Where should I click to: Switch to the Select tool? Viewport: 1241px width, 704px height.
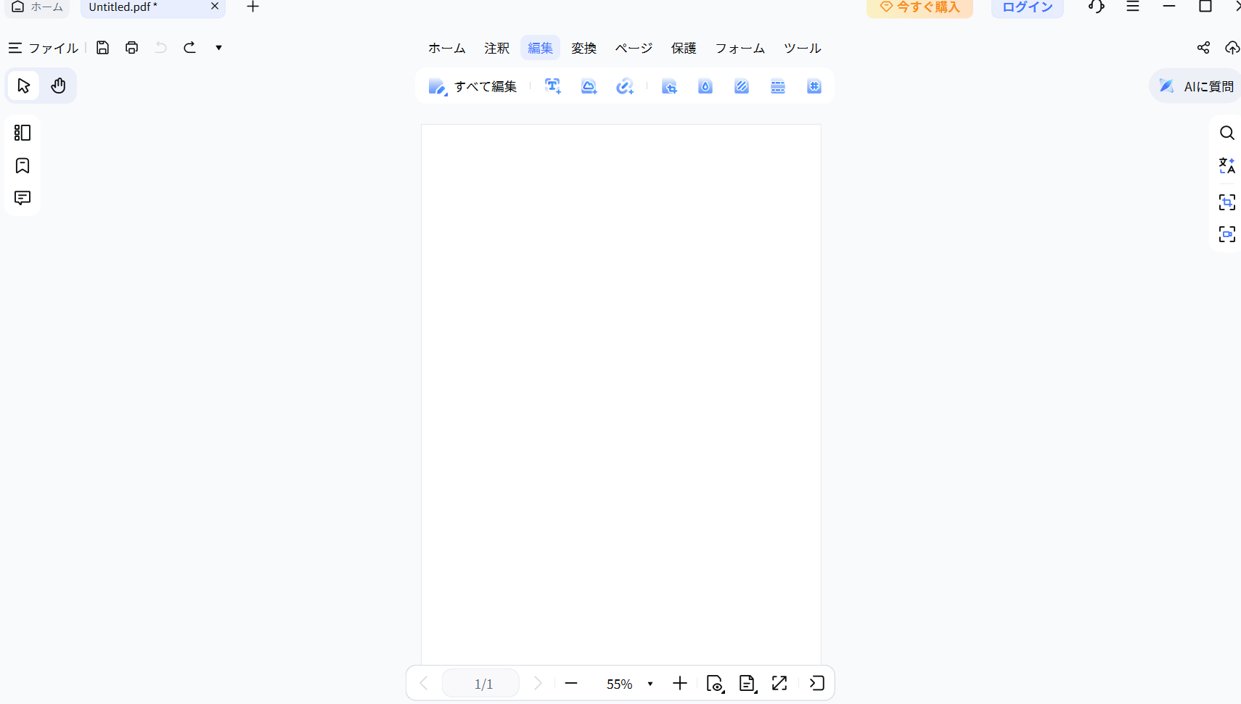coord(22,85)
